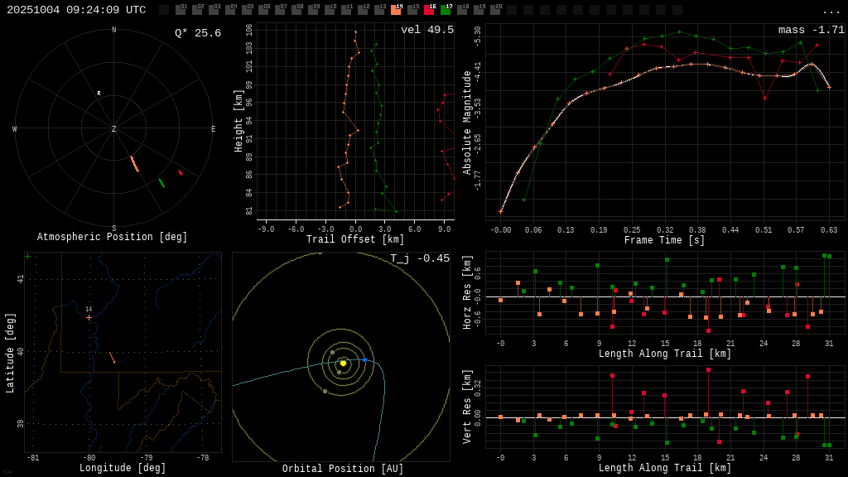
Task: Toggle the orange station 14 box
Action: pos(396,10)
